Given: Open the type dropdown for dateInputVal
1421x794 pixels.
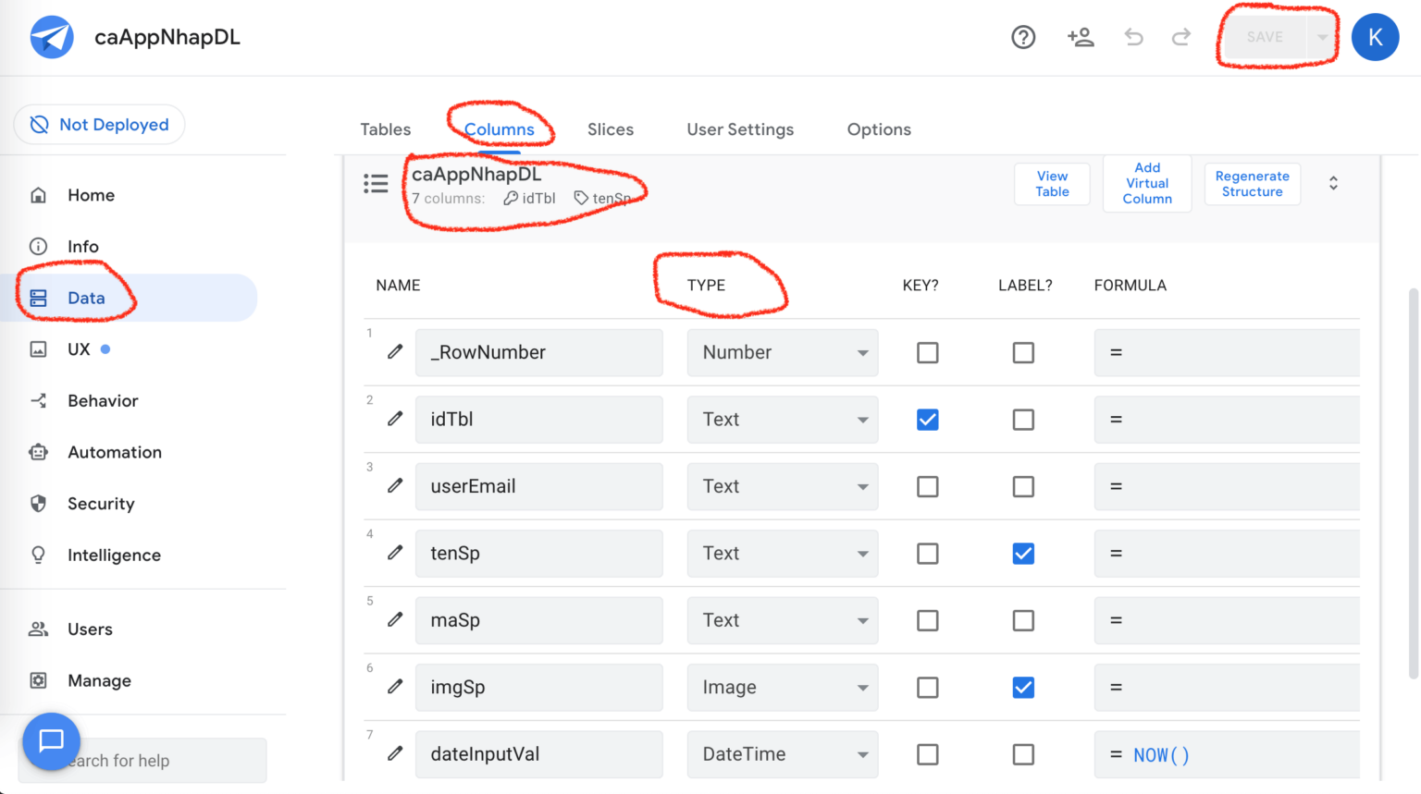Looking at the screenshot, I should (x=782, y=754).
